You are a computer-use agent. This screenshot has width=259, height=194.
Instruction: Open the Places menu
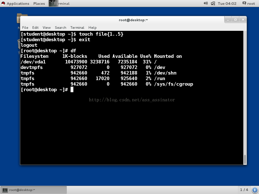tap(39, 4)
